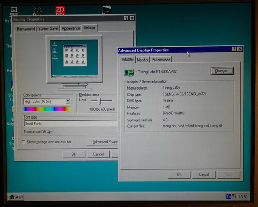Click the color palette rainbow preview bar
258x207 pixels.
tap(47, 109)
